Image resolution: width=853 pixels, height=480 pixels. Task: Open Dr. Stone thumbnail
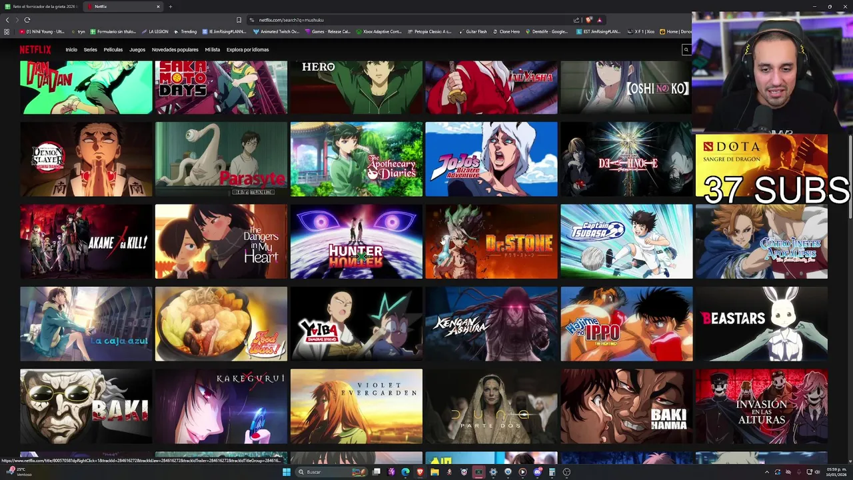coord(491,241)
